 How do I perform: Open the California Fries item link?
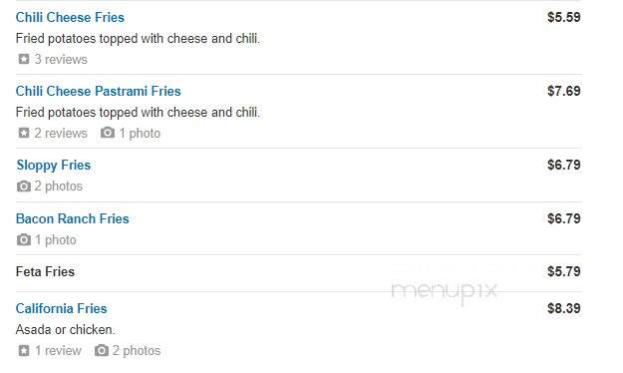[61, 308]
